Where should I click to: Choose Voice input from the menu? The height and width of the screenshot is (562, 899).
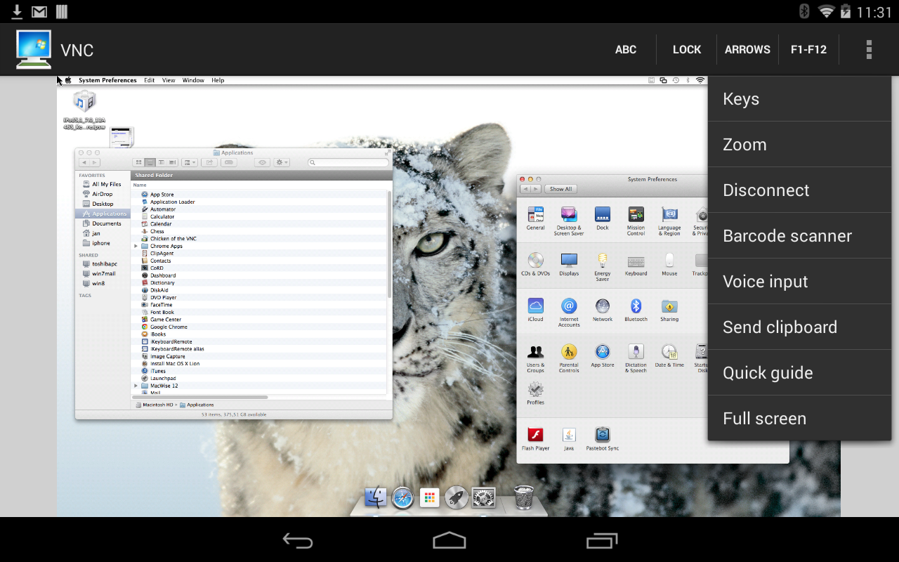tap(799, 282)
